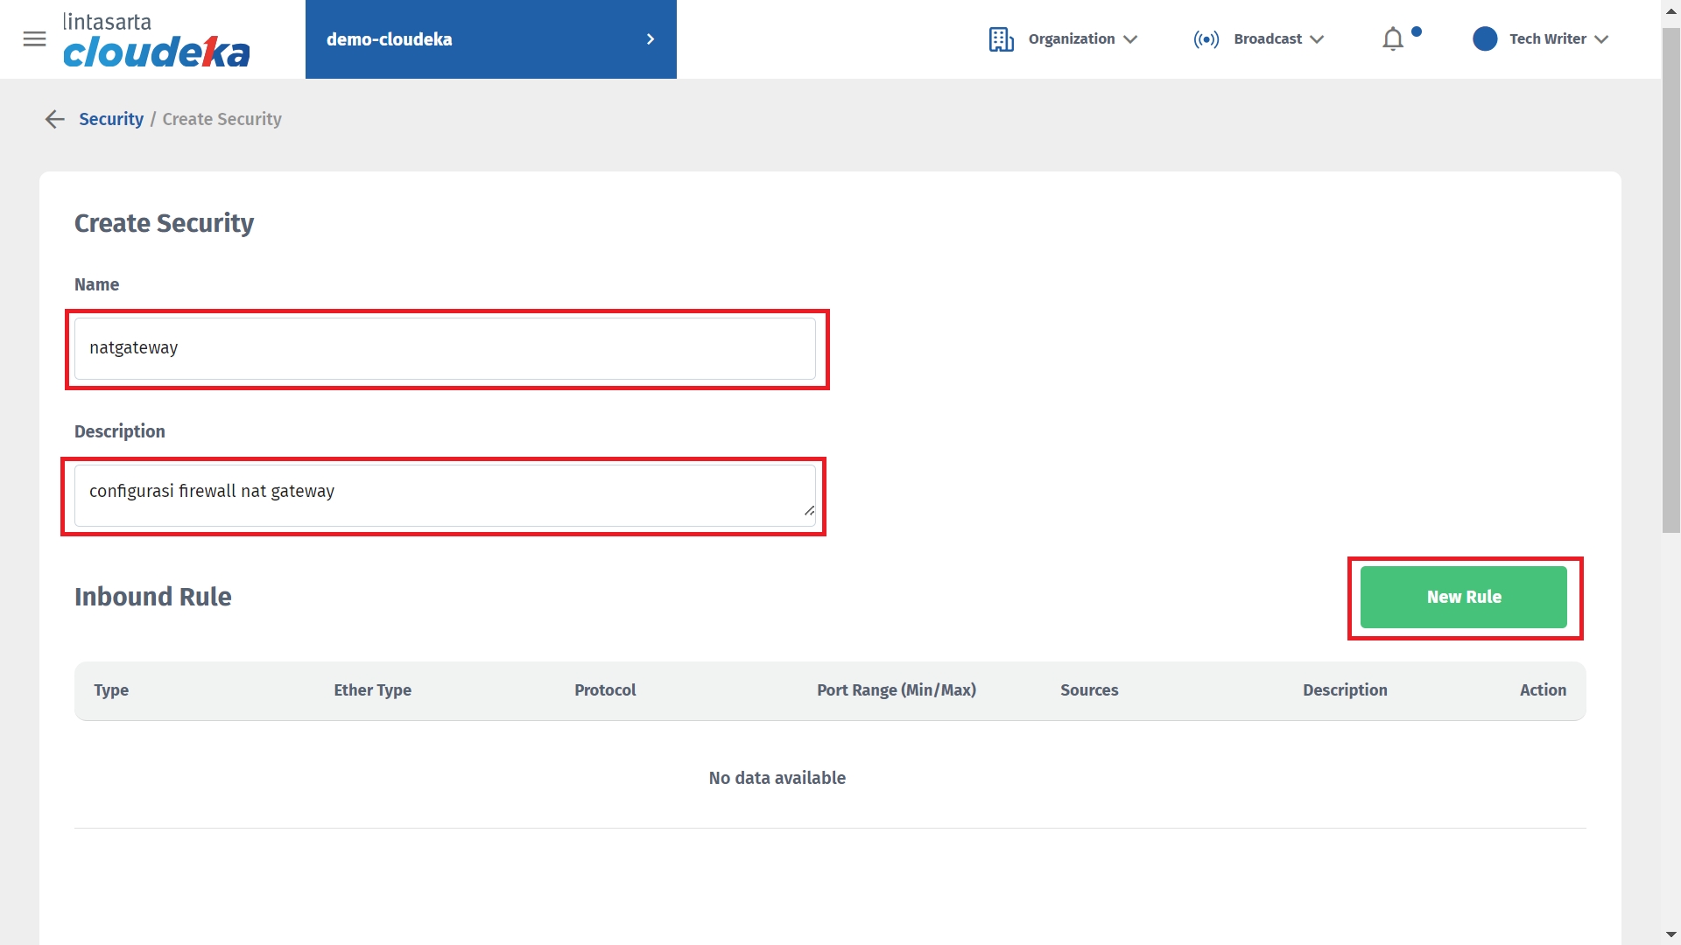Click the Port Range (Min/Max) column header
This screenshot has height=945, width=1681.
896,690
